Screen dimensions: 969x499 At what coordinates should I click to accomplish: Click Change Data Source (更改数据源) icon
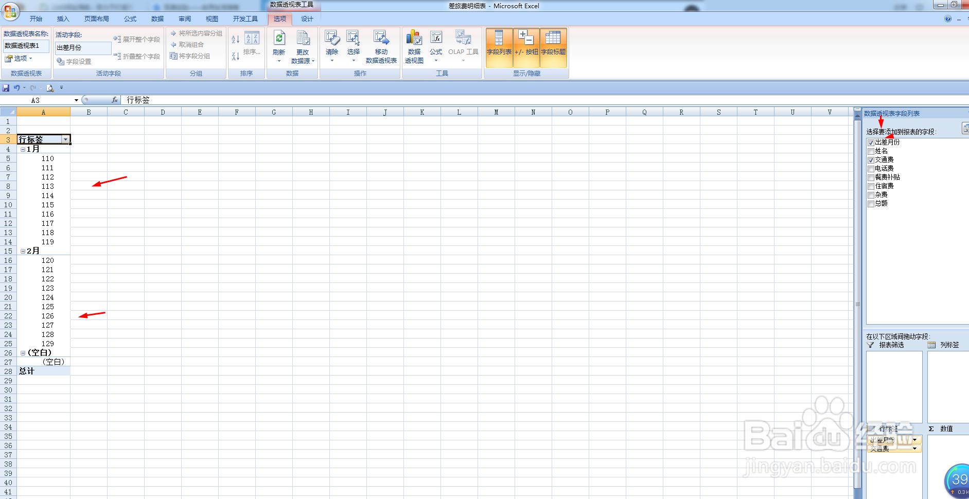tap(303, 38)
